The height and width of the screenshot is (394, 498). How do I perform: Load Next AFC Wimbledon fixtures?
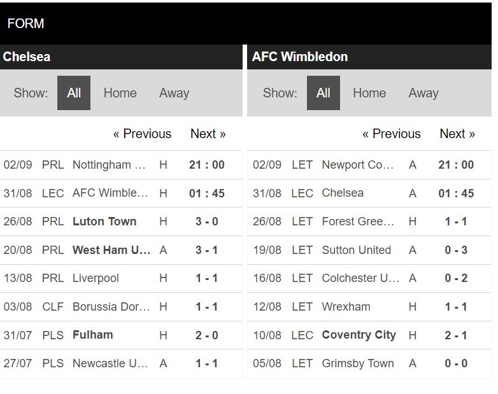coord(457,134)
